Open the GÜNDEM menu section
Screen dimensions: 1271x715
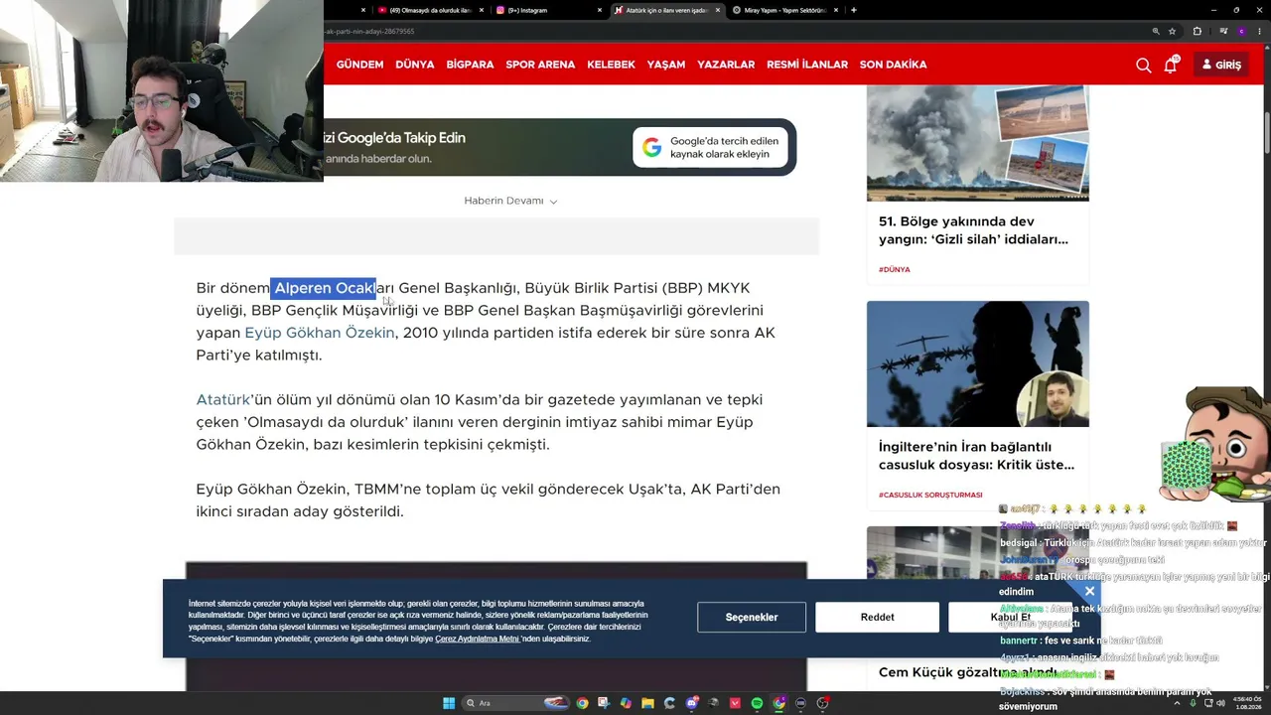pos(359,65)
